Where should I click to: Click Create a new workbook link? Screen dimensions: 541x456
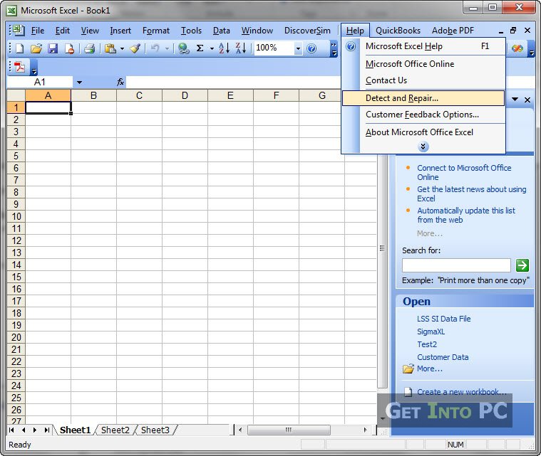coord(462,392)
